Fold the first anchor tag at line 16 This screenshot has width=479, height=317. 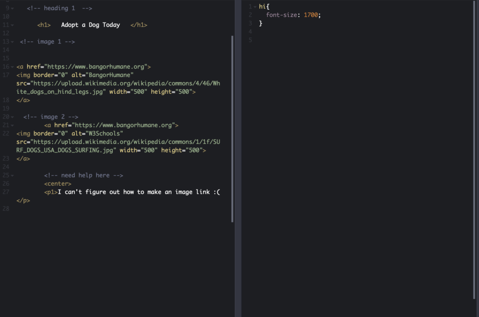[x=12, y=67]
